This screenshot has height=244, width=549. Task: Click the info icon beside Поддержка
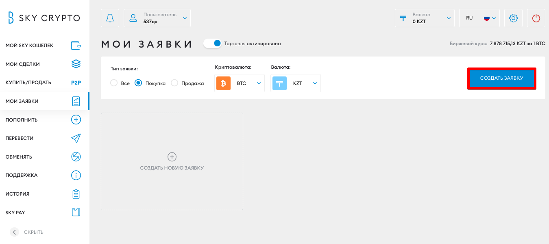pyautogui.click(x=76, y=175)
